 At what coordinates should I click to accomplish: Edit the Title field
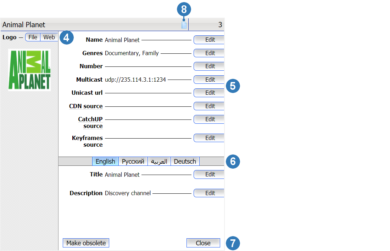[x=209, y=175]
